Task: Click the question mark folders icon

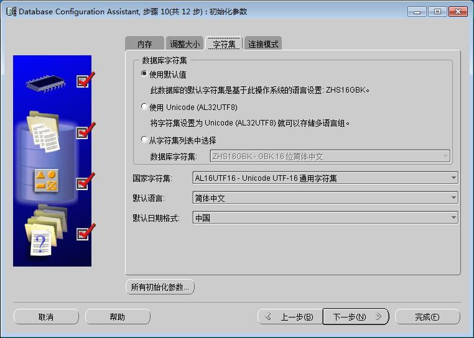Action: [46, 231]
